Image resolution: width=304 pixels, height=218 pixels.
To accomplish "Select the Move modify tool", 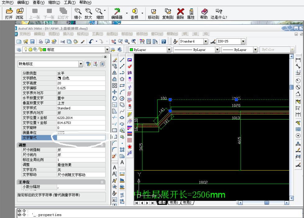I will [x=115, y=92].
